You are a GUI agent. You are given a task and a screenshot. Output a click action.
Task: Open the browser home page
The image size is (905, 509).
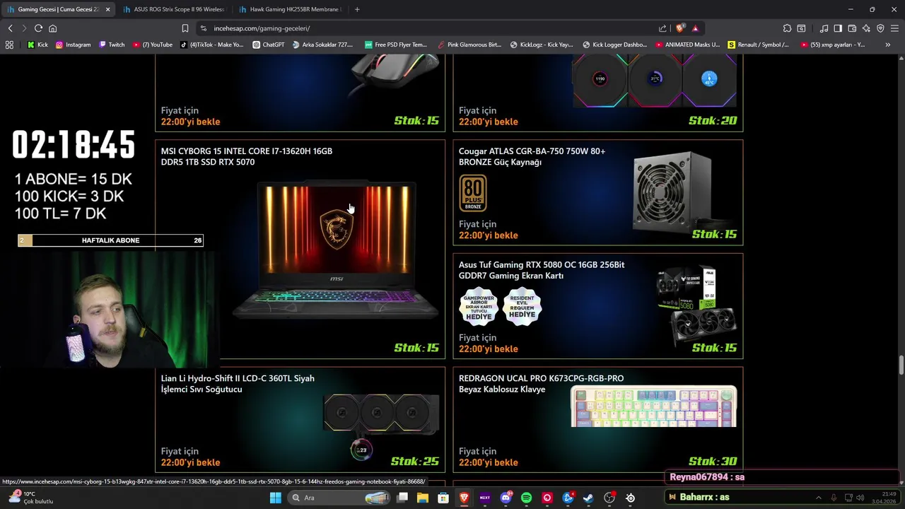click(52, 28)
